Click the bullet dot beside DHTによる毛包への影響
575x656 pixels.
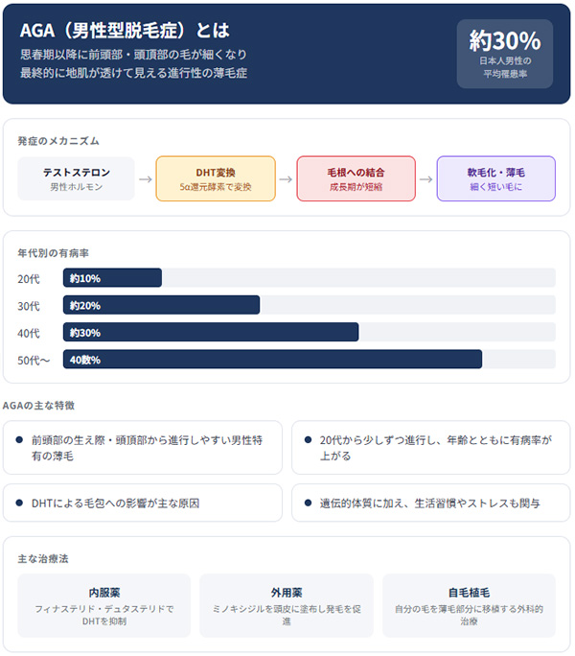(19, 503)
